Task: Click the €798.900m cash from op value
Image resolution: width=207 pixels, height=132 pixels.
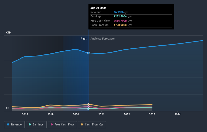Action: [x=121, y=25]
